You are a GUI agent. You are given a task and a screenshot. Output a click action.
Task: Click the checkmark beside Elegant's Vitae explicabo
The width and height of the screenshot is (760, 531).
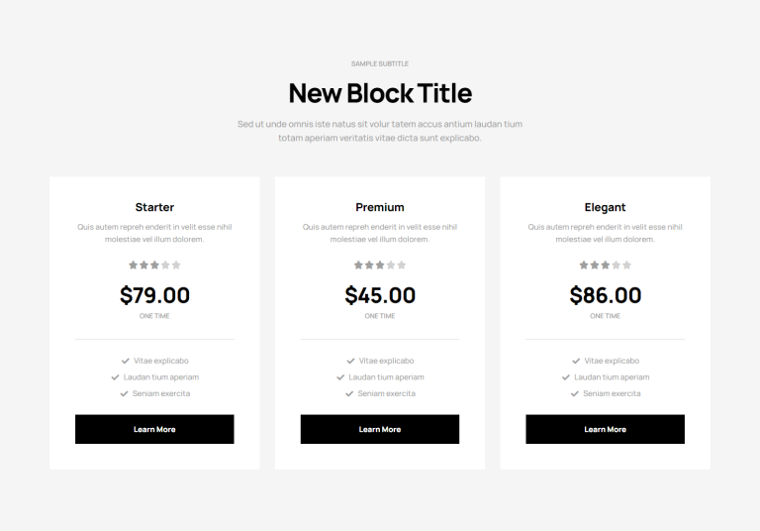(576, 361)
